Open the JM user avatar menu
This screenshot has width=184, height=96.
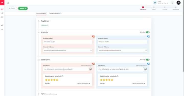coord(178,3)
